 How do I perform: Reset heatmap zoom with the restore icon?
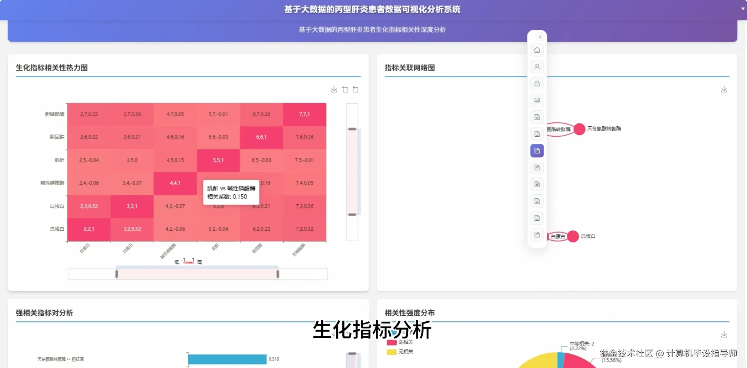[x=356, y=89]
